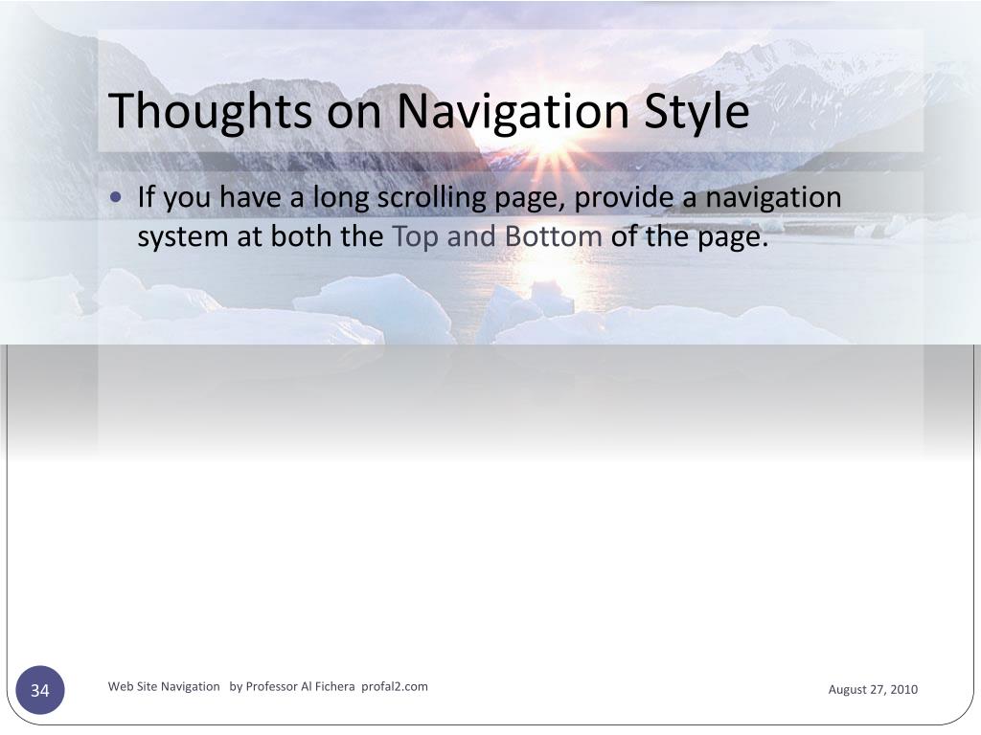Screen dimensions: 981x735
Task: Click footer text "by Professor Al Fichera"
Action: (291, 686)
